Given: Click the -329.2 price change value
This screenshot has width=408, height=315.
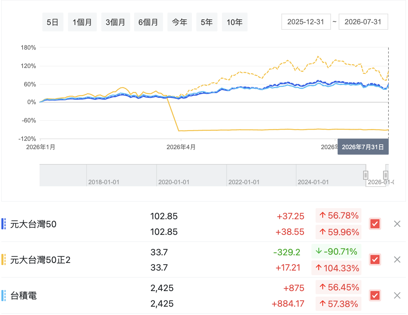Looking at the screenshot, I should pos(287,252).
